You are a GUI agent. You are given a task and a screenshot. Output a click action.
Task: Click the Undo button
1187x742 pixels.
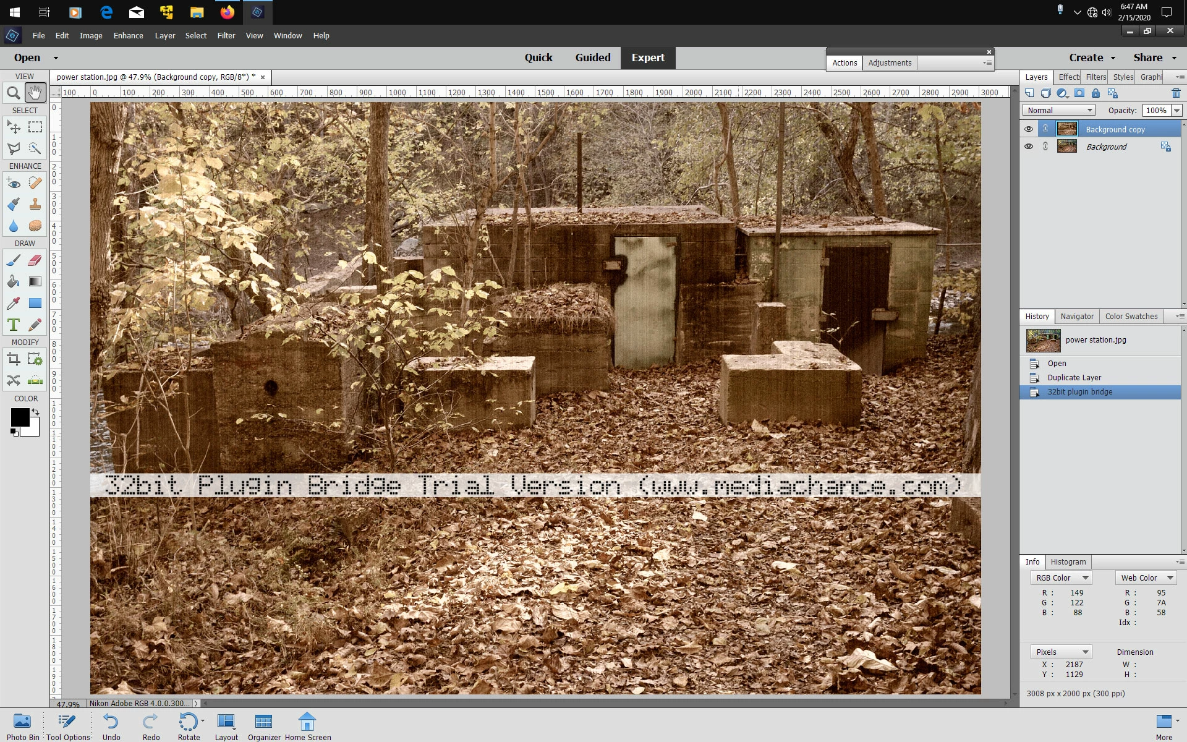pyautogui.click(x=111, y=726)
